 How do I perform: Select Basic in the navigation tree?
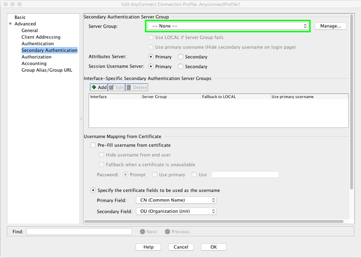click(x=20, y=17)
